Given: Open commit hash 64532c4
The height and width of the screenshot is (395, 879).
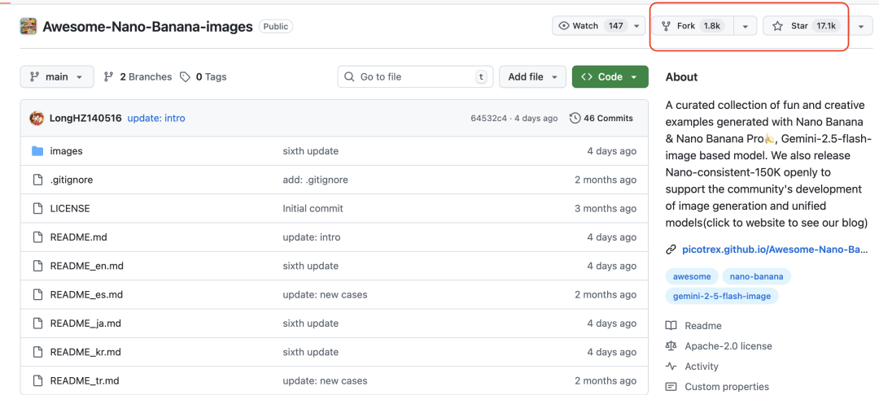Looking at the screenshot, I should pyautogui.click(x=488, y=118).
